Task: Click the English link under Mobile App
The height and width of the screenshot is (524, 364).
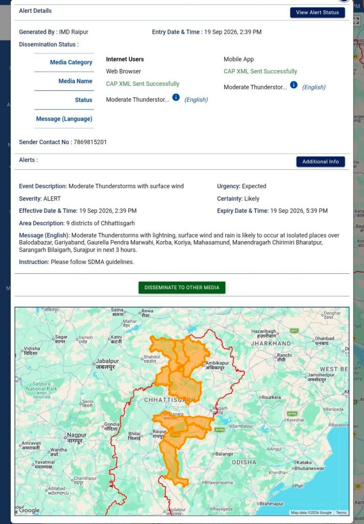Action: point(314,87)
